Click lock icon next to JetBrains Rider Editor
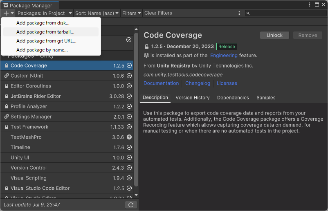Viewport: 328px width, 211px height. 7,96
